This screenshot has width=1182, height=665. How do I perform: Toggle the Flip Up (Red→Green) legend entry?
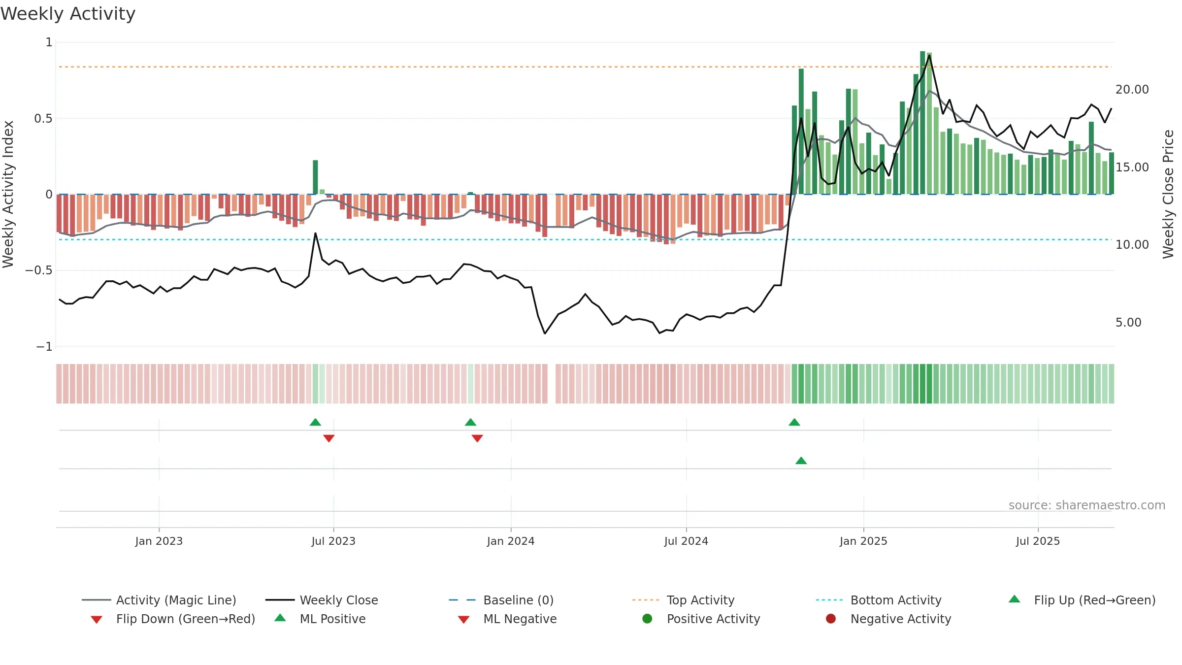tap(1082, 600)
